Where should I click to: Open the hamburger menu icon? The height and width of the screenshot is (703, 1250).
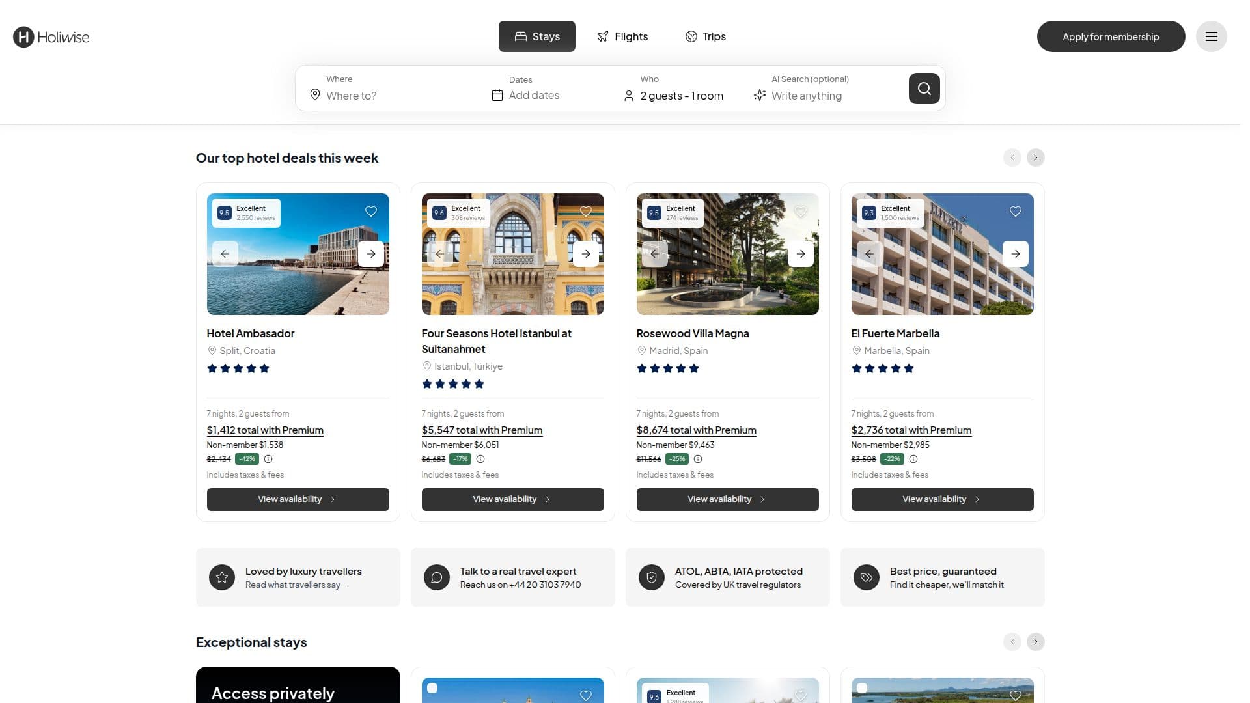tap(1211, 36)
